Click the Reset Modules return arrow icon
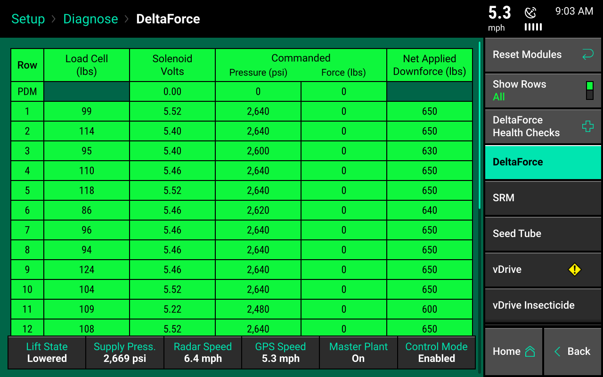The image size is (603, 377). click(x=587, y=55)
